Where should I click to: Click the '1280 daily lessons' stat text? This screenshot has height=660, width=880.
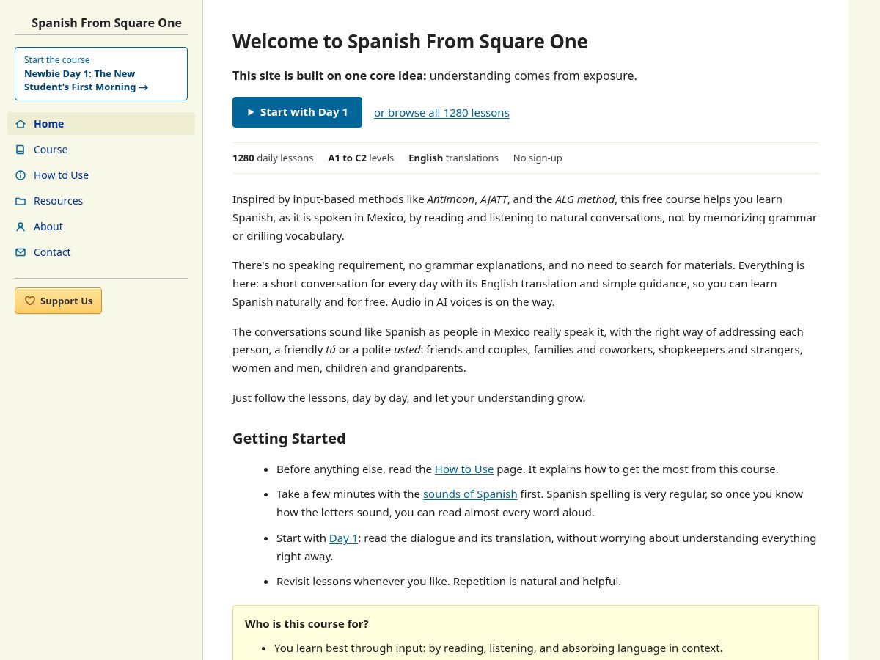(273, 158)
